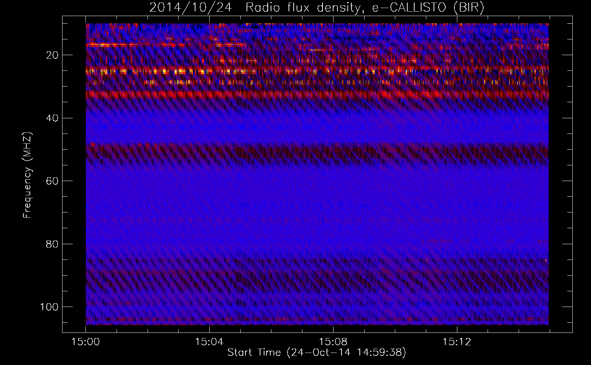The image size is (591, 365).
Task: Click the frequency tick label "80"
Action: click(52, 244)
